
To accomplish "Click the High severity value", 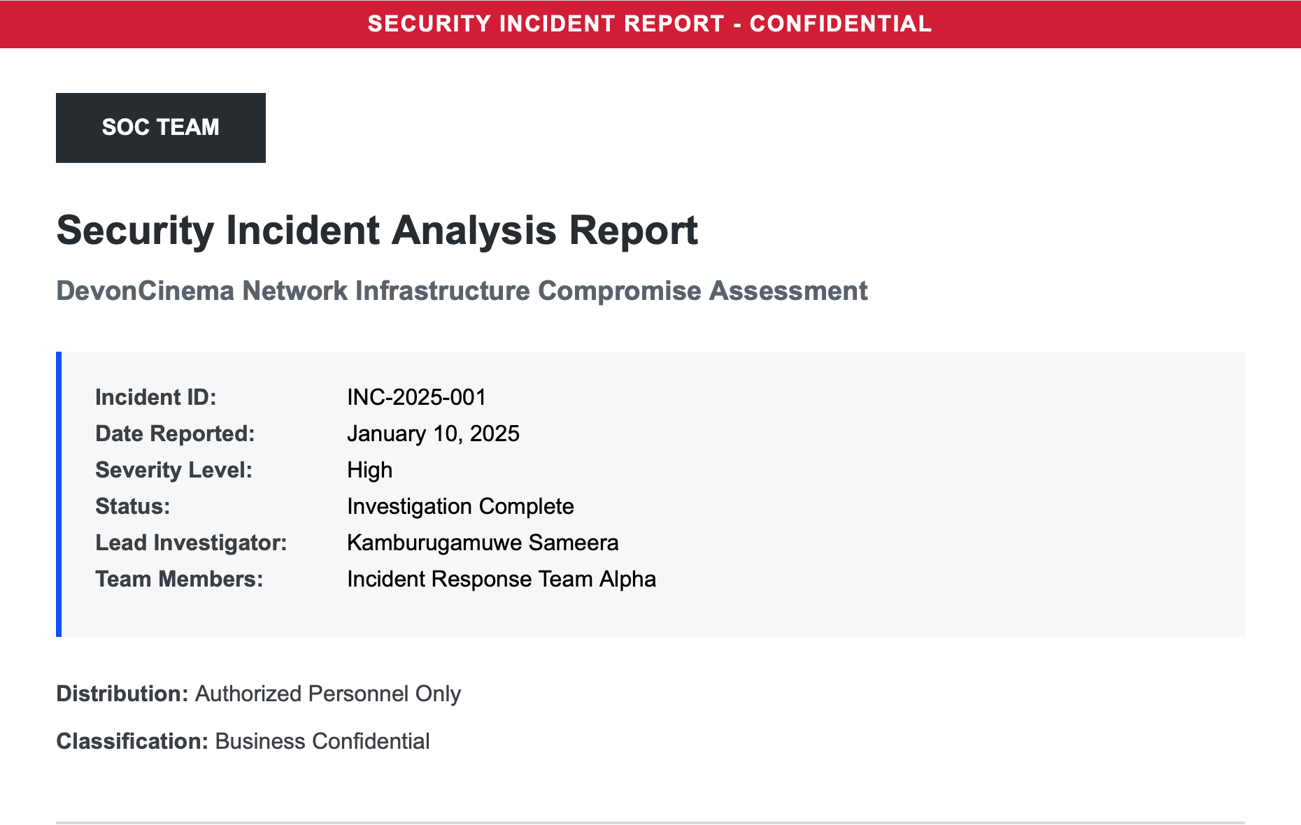I will [x=369, y=470].
